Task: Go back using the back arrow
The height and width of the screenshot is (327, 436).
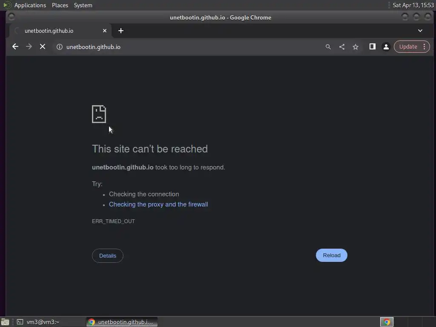Action: 15,47
